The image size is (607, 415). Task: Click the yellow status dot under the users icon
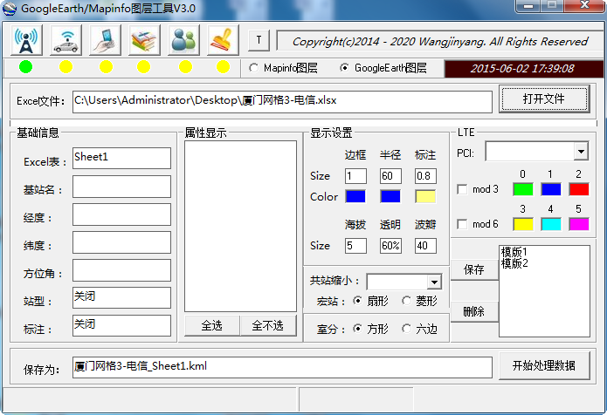pyautogui.click(x=185, y=67)
